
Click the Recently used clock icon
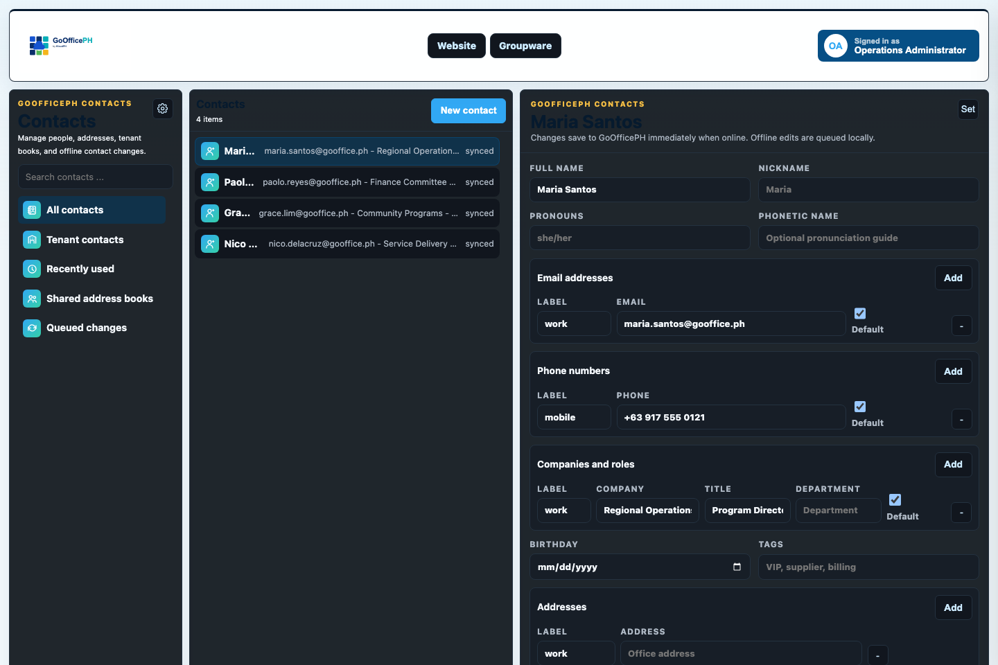32,269
